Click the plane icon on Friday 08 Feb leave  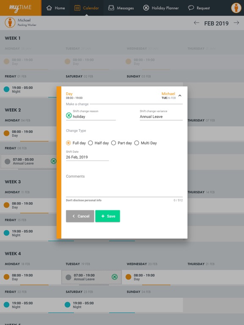click(53, 161)
